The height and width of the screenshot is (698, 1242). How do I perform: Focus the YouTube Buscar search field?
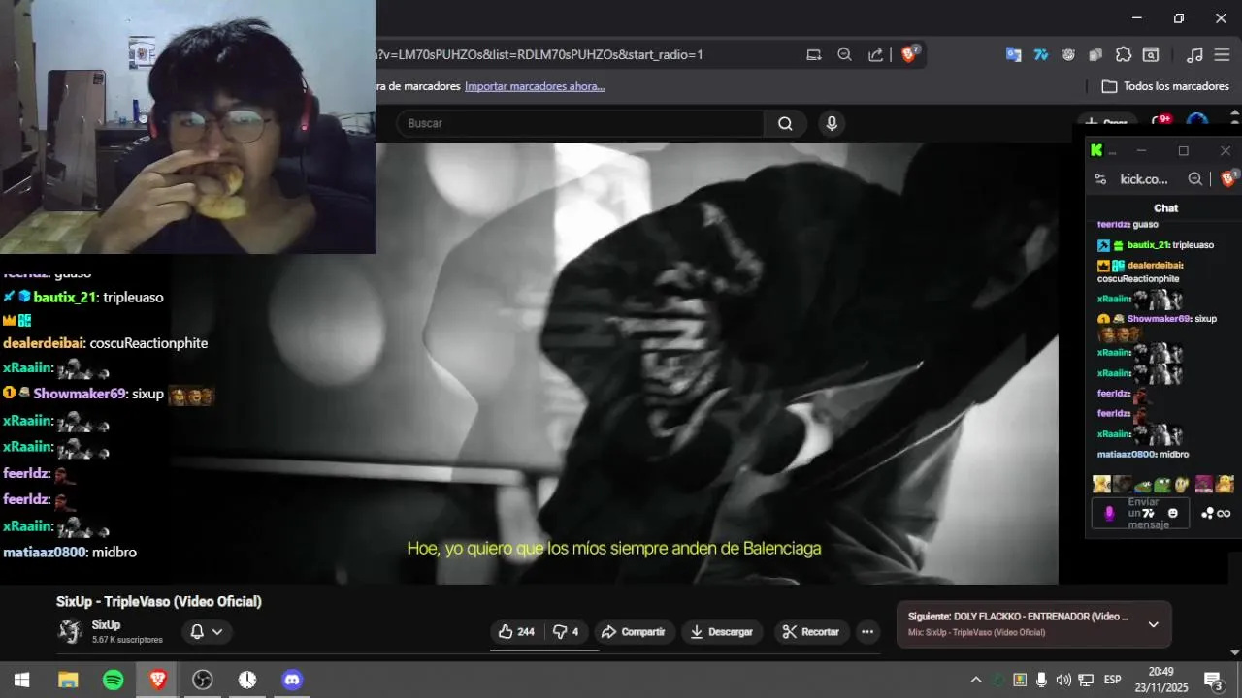tap(580, 123)
